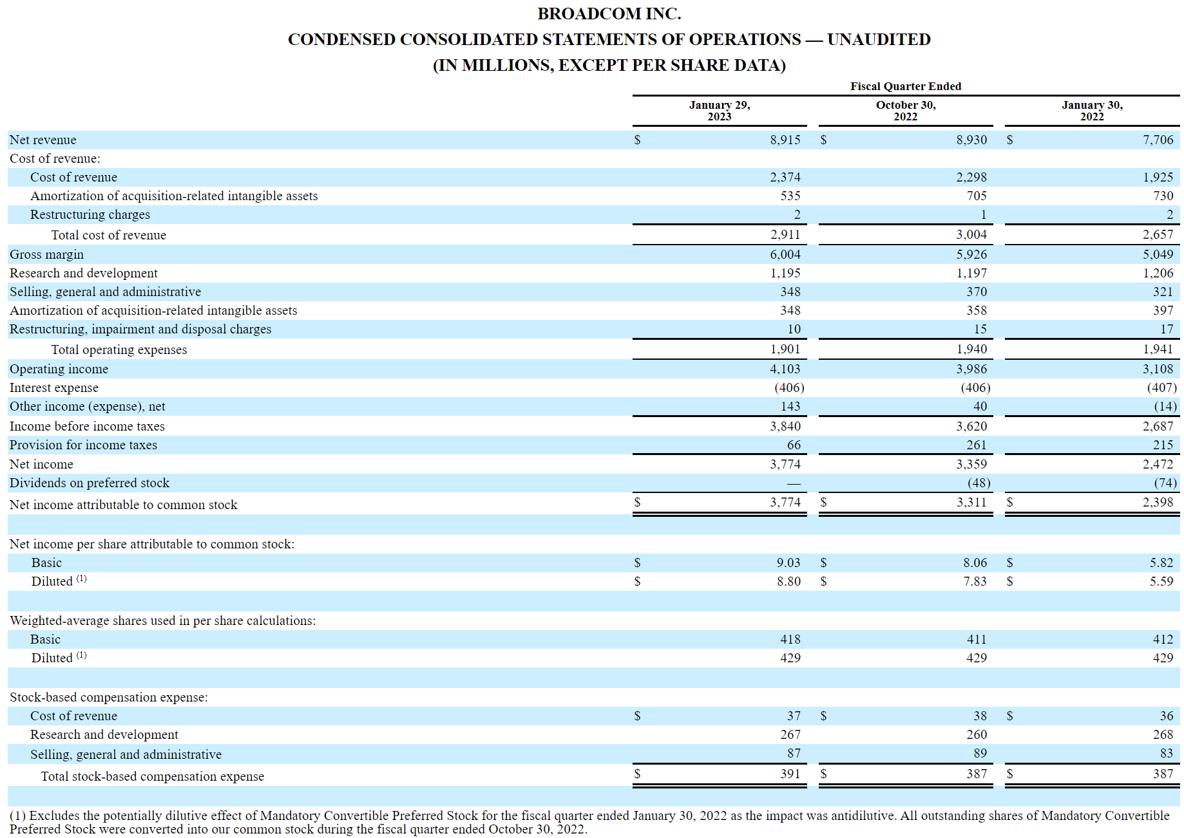Image resolution: width=1184 pixels, height=838 pixels.
Task: Click the "Dividends on preferred stock" label
Action: pos(89,483)
